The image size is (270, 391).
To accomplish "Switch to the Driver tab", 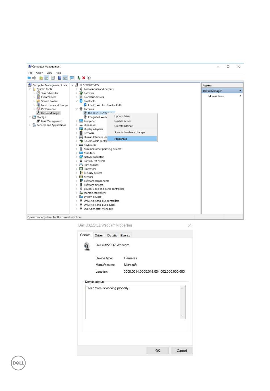I will tap(99, 235).
